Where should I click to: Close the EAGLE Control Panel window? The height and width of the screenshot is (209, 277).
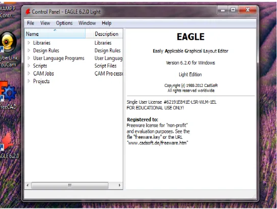[x=247, y=10]
